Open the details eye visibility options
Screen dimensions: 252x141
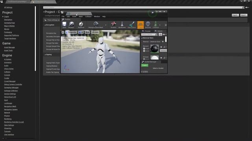pyautogui.click(x=164, y=34)
